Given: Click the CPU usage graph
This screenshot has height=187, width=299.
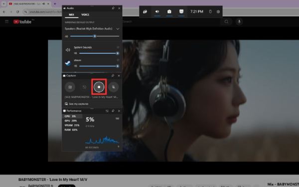Looking at the screenshot, I should click(102, 140).
